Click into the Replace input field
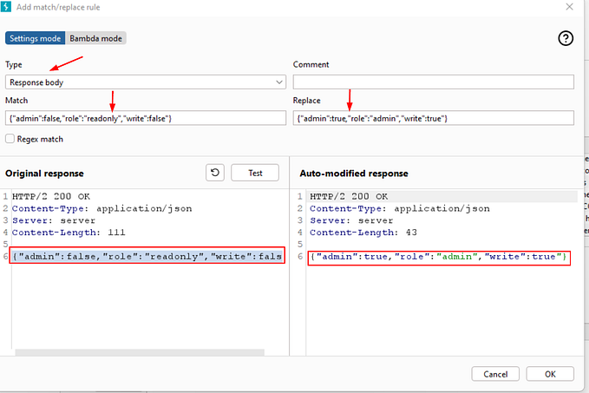This screenshot has height=393, width=589. click(x=434, y=118)
